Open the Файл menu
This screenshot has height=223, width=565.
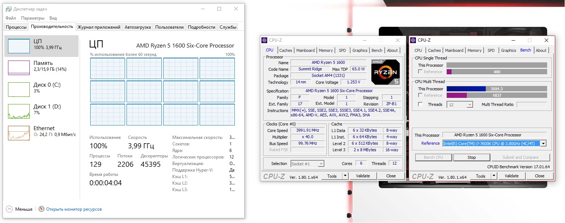tap(11, 18)
